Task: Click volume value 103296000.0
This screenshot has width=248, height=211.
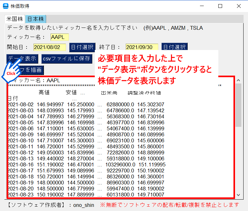Action: pos(120,165)
